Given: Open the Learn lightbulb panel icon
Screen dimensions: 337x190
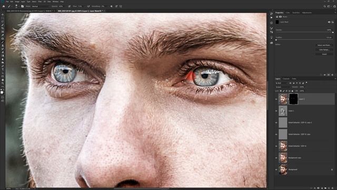Looking at the screenshot, I should point(272,37).
